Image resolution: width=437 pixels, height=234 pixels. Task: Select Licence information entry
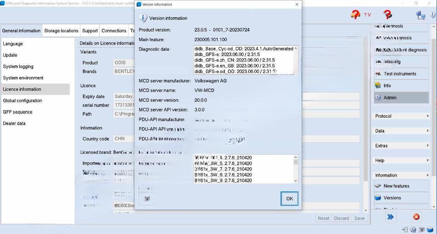[36, 89]
